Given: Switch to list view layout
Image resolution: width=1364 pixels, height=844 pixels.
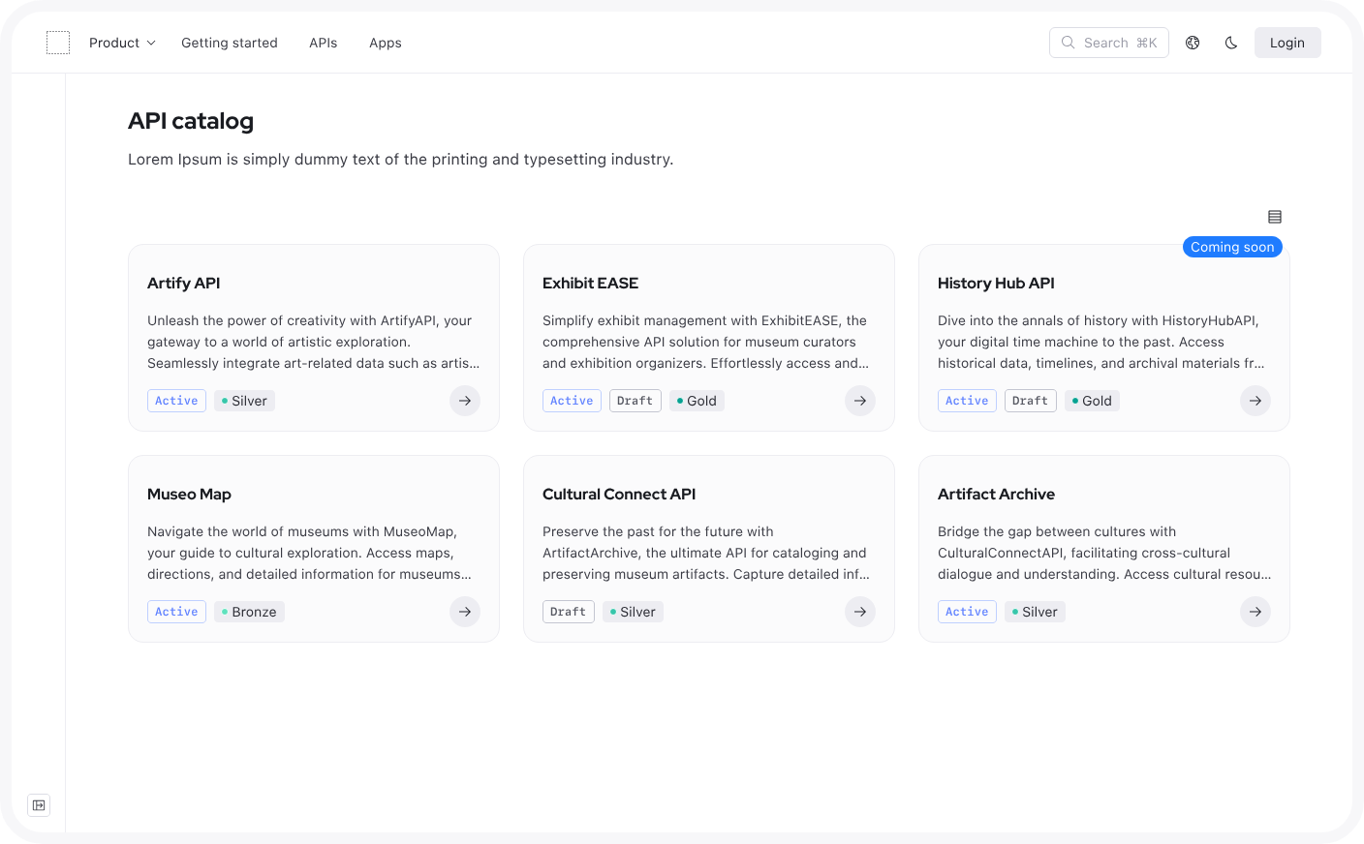Looking at the screenshot, I should [x=1275, y=217].
